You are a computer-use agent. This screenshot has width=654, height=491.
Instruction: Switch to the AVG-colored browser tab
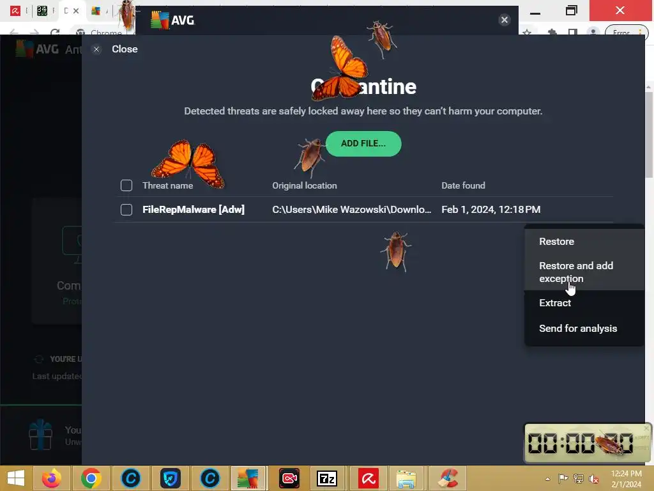point(96,11)
